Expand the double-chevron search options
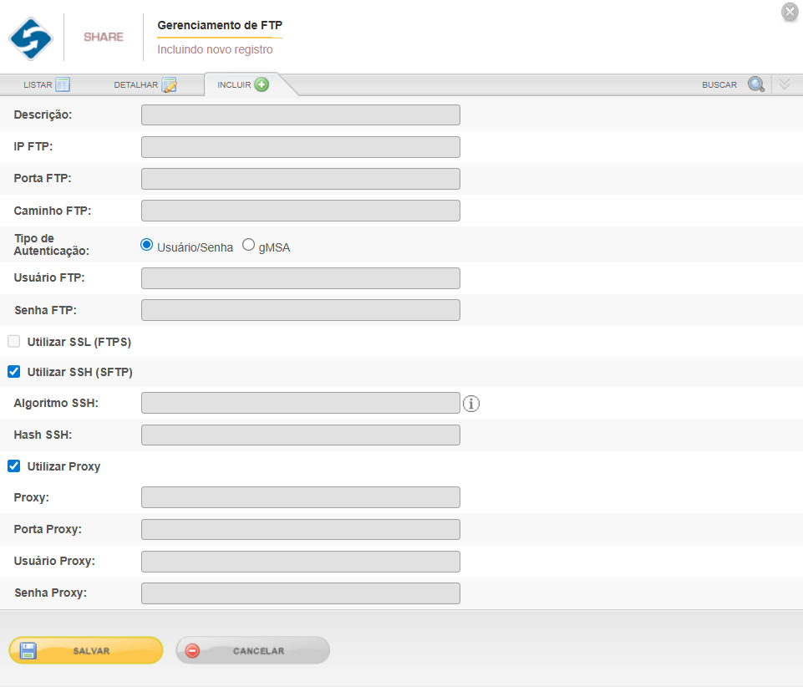The height and width of the screenshot is (687, 803). coord(784,84)
